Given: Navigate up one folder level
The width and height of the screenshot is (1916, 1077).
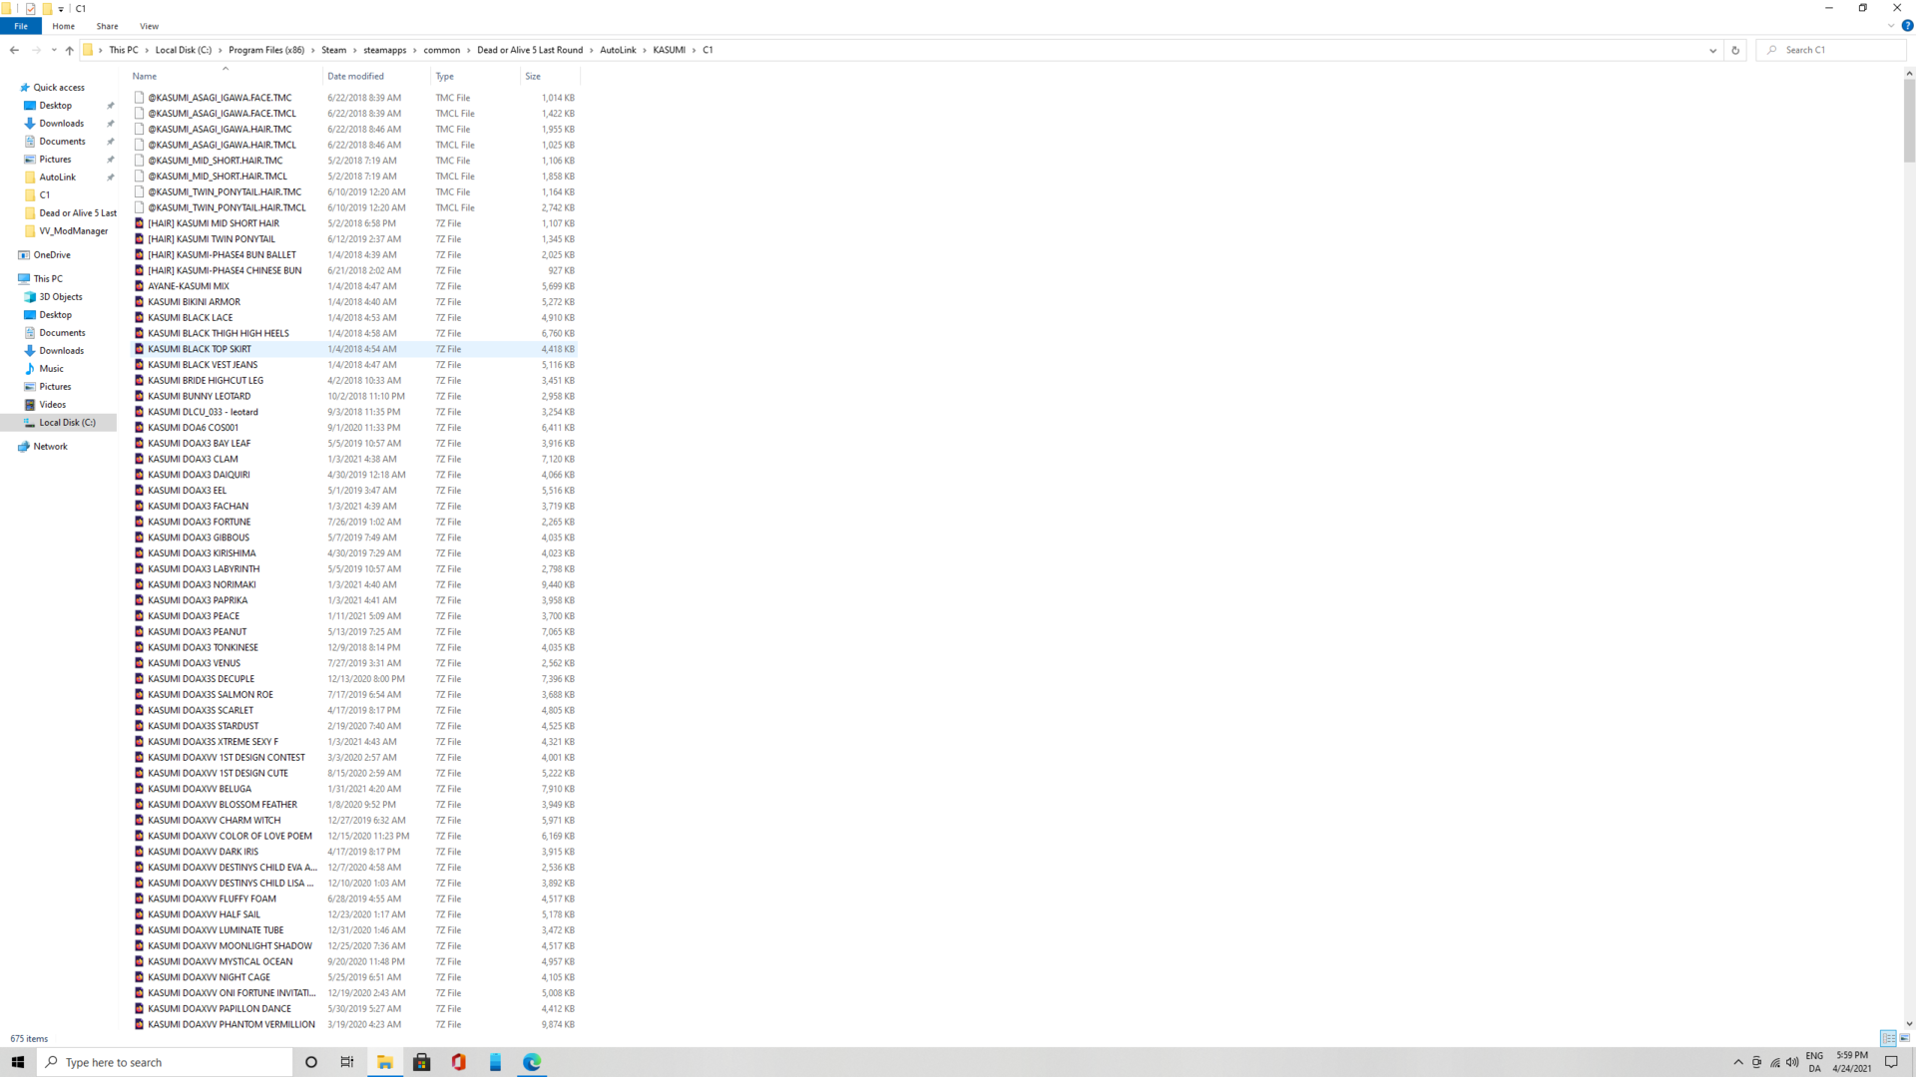Looking at the screenshot, I should (x=69, y=50).
